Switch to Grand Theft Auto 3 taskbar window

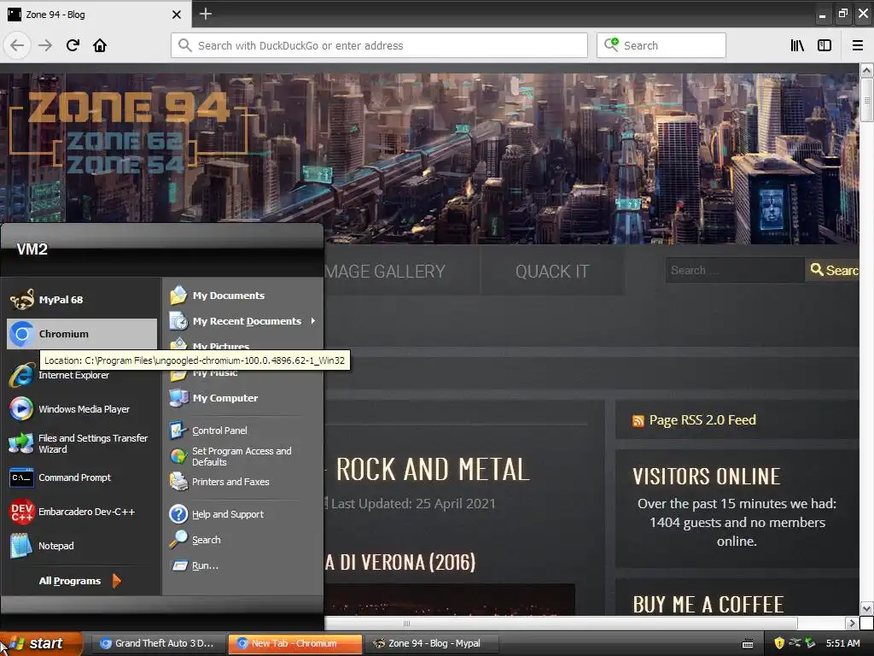tap(157, 643)
